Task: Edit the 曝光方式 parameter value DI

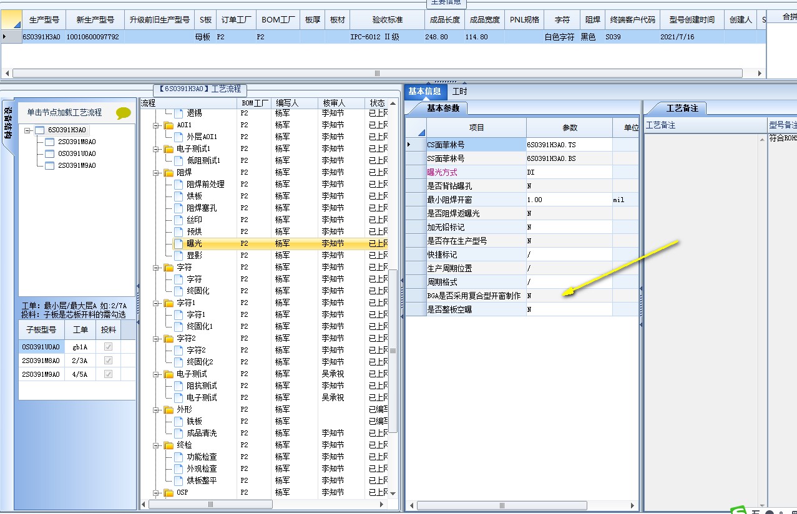Action: [569, 172]
